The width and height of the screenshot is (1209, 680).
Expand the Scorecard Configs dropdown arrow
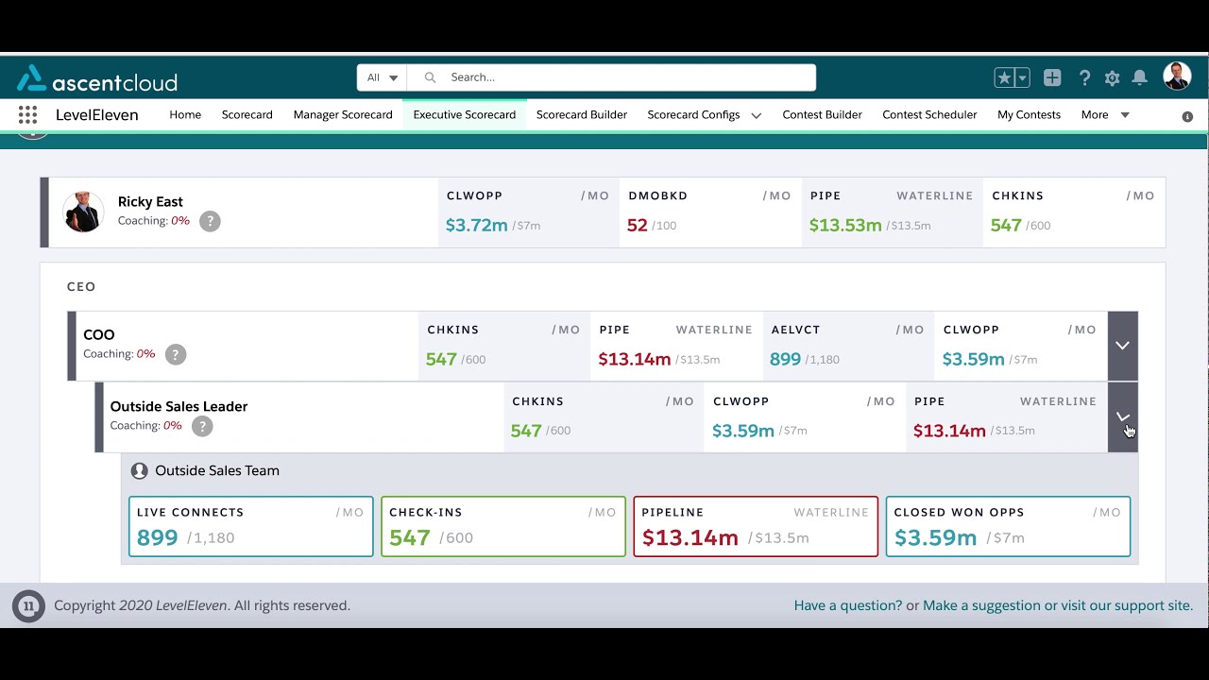(757, 115)
